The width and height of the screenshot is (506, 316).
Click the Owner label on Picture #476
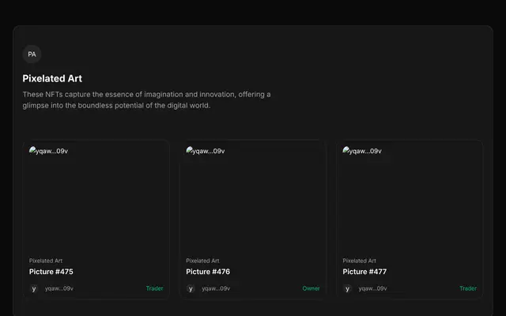[x=311, y=288]
